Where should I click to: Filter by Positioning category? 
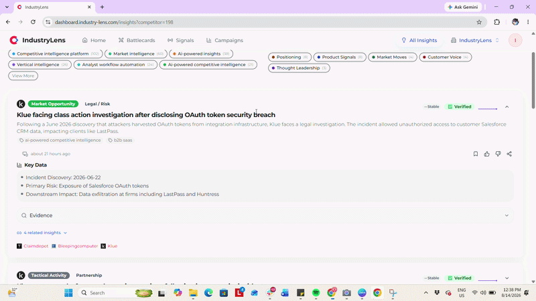(289, 57)
